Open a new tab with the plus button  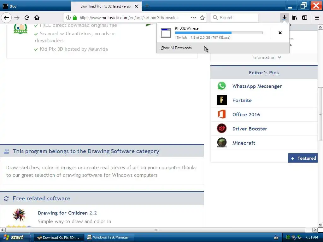(147, 6)
